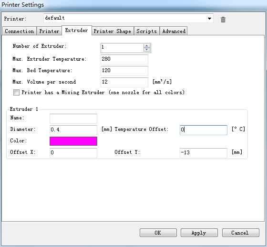This screenshot has width=267, height=247.
Task: Open the Printer selection dropdown
Action: (128, 18)
